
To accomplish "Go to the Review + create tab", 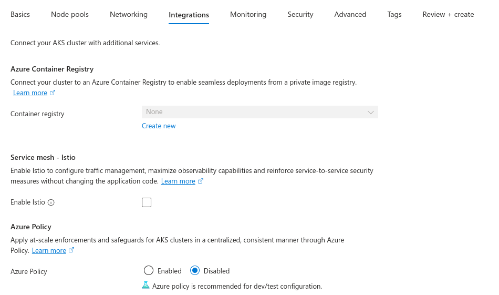I will [x=448, y=15].
